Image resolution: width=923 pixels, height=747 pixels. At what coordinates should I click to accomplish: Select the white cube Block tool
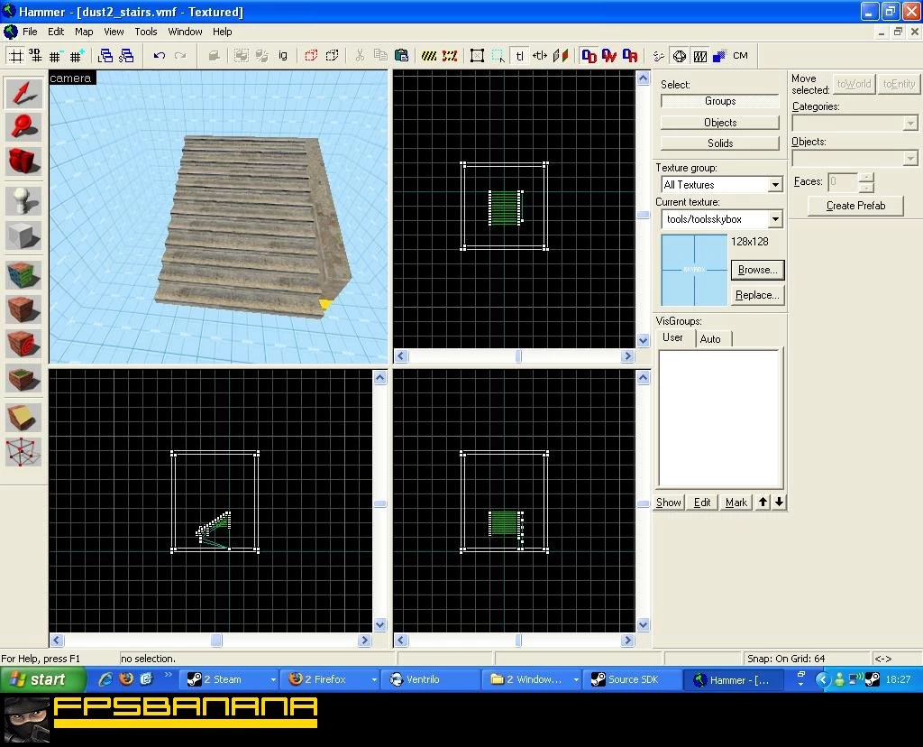point(23,235)
